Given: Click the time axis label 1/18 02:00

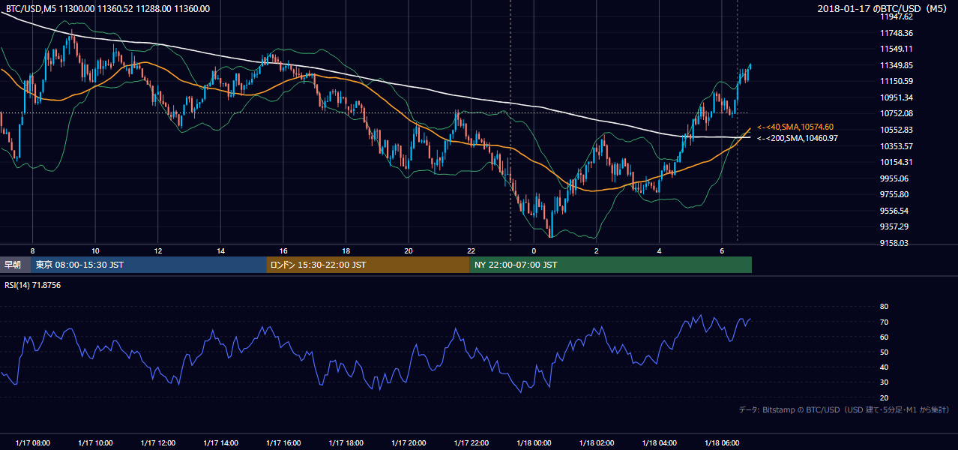Looking at the screenshot, I should tap(597, 443).
